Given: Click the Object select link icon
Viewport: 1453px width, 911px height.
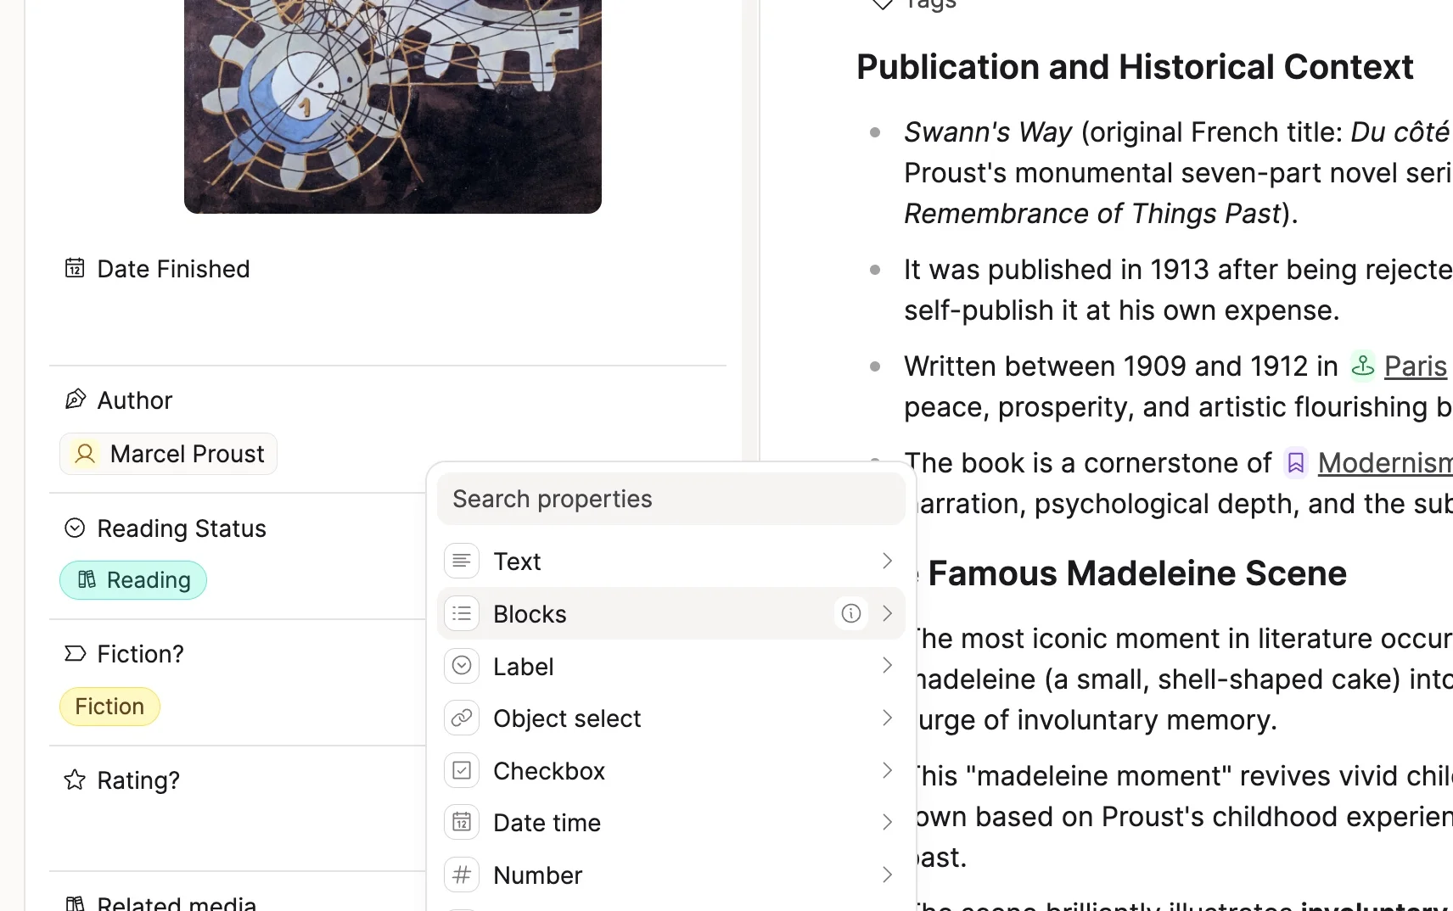Looking at the screenshot, I should coord(462,718).
